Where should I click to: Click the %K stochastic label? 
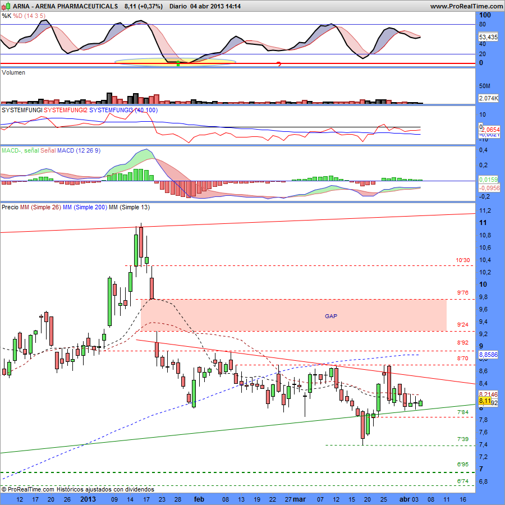6,16
